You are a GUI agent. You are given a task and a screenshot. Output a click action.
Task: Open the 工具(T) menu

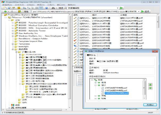(51, 5)
